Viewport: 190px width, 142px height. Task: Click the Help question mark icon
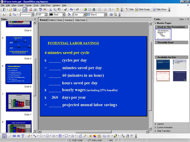point(117,9)
